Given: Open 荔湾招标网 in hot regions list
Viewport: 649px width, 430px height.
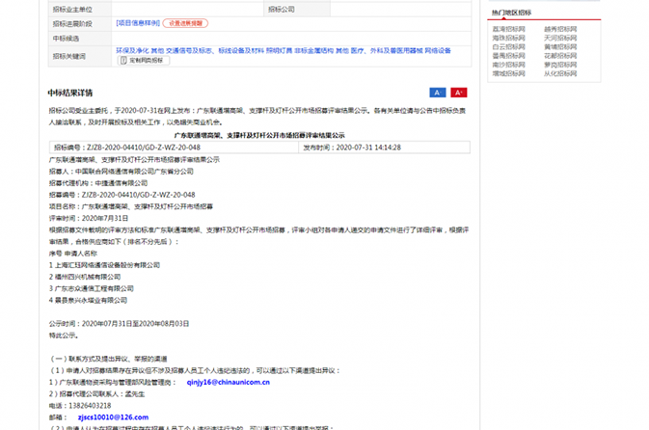Looking at the screenshot, I should [x=509, y=30].
